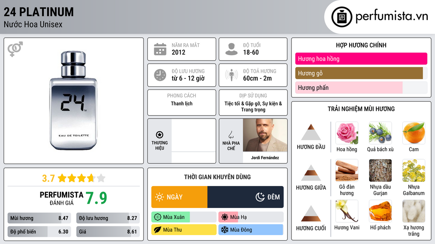The height and width of the screenshot is (244, 435).
Task: Select the pink Hương hoa hồng accord bar
Action: (361, 58)
